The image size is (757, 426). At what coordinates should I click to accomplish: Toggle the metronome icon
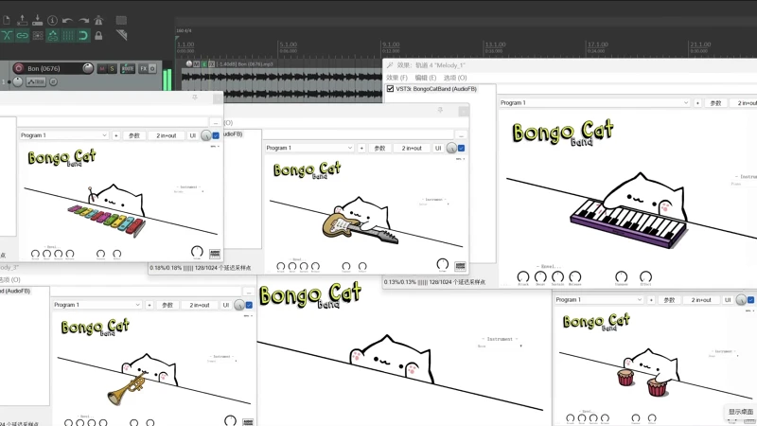click(98, 20)
